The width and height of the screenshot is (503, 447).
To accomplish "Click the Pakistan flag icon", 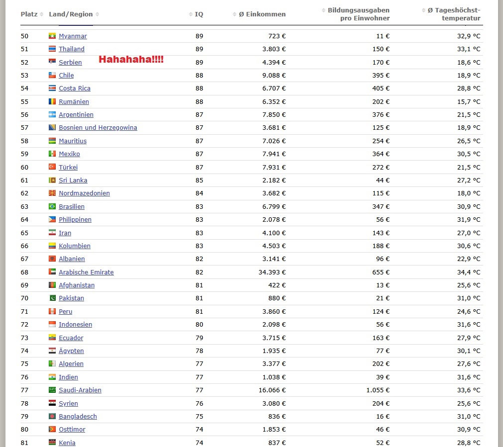I will click(52, 298).
